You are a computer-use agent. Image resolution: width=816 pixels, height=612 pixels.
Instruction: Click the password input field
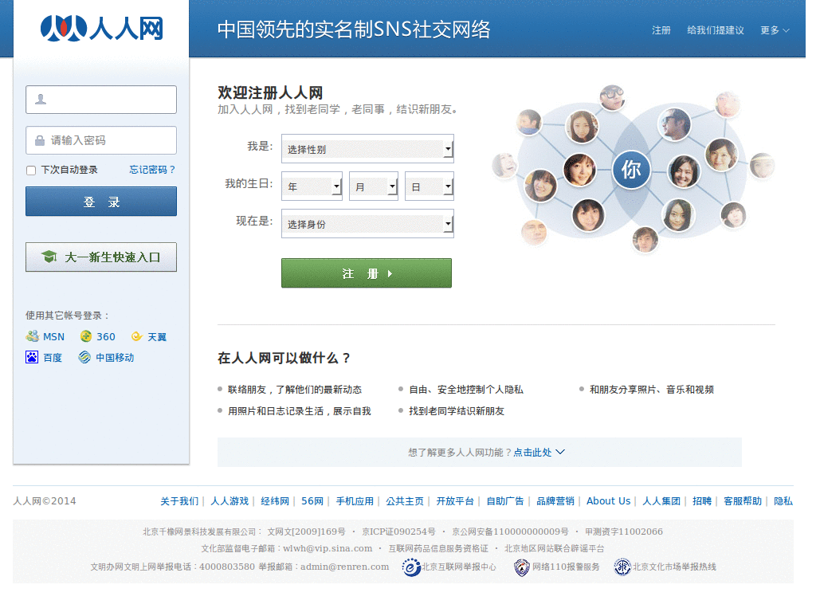tap(100, 140)
